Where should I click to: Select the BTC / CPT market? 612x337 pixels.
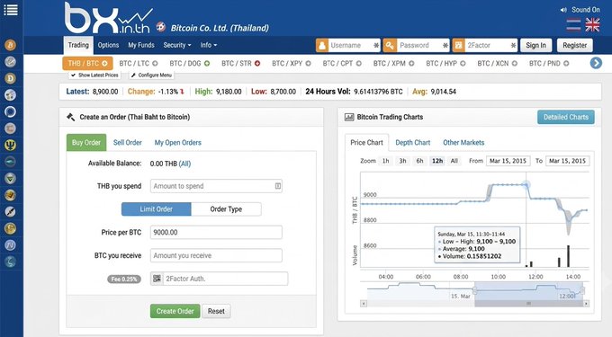pyautogui.click(x=342, y=63)
